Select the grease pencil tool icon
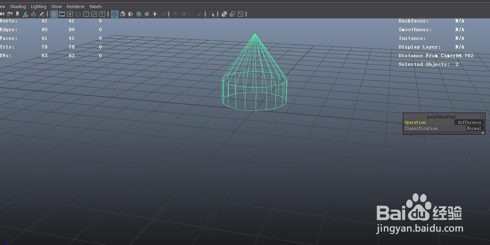 tap(41, 14)
